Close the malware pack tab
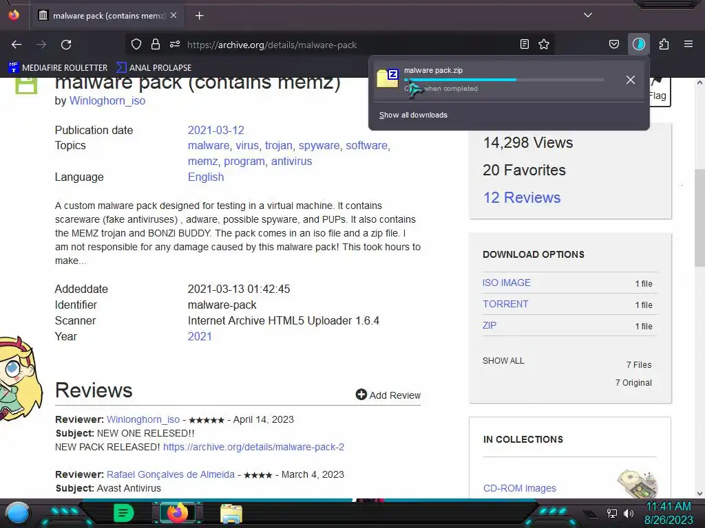705x528 pixels. (173, 15)
